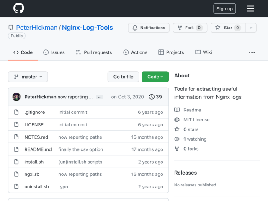Image resolution: width=268 pixels, height=201 pixels.
Task: Open the Nginx-Log-Tools repository link
Action: click(x=88, y=28)
